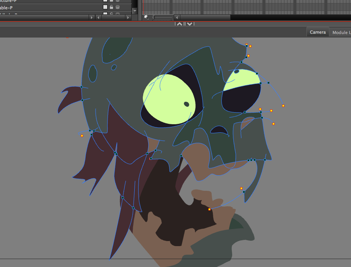Switch to the Camera tab

(318, 32)
